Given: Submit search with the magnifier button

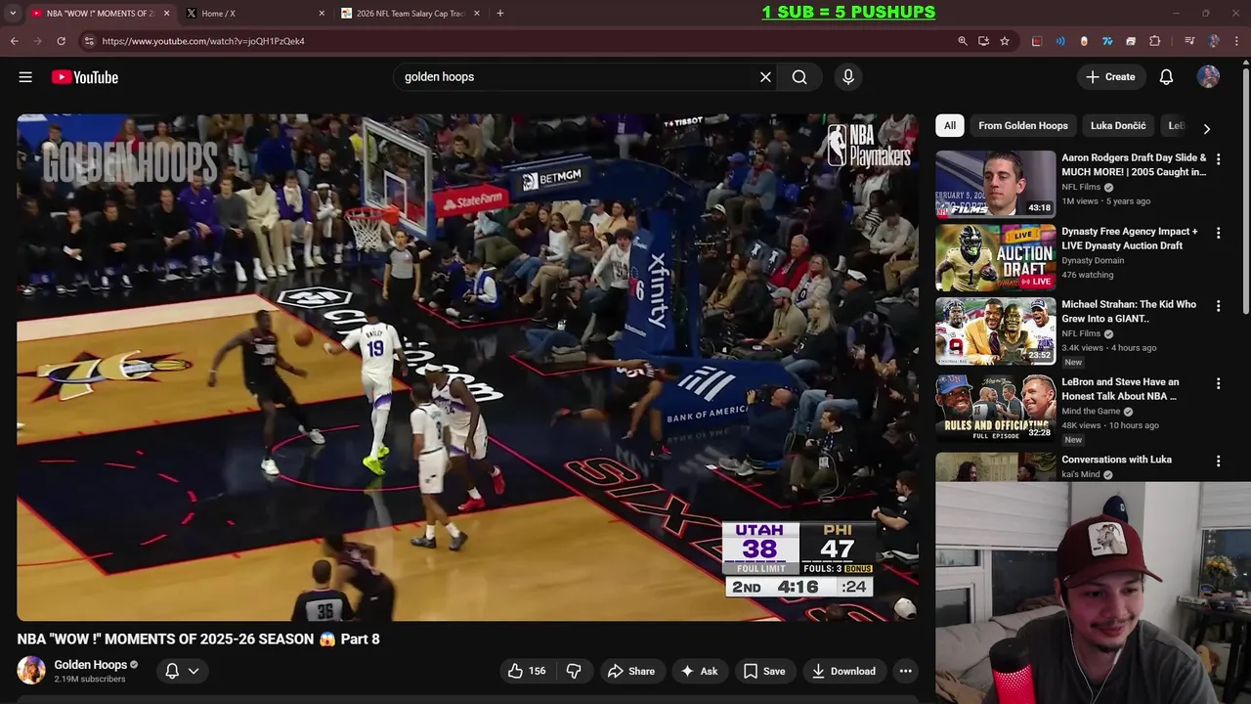Looking at the screenshot, I should 799,77.
